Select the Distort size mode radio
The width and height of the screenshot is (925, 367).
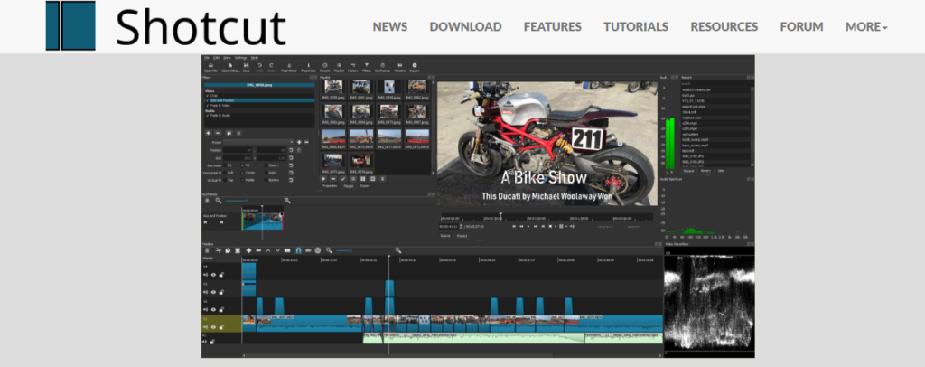coord(266,165)
